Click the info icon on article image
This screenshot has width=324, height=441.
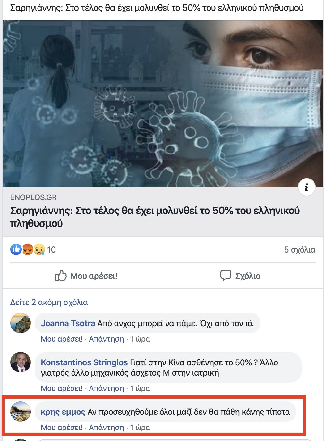point(306,187)
